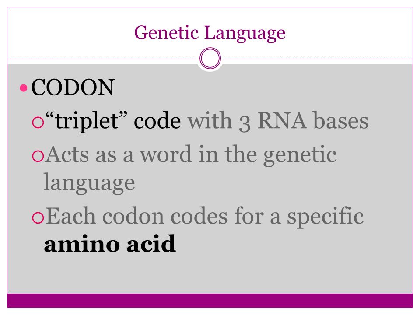Click the phrase with 3 RNA bases
420x315 pixels.
tap(278, 121)
